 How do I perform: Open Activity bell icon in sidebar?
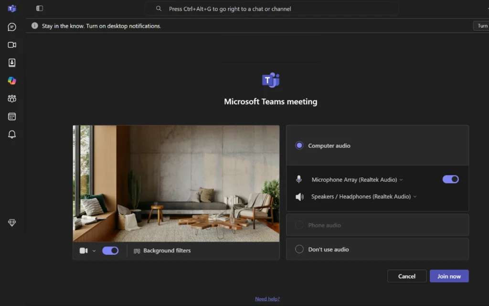(x=12, y=134)
